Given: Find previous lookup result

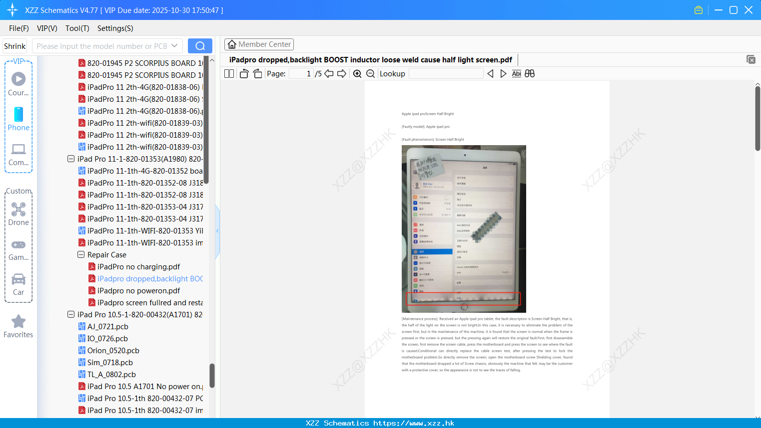Looking at the screenshot, I should click(x=490, y=73).
